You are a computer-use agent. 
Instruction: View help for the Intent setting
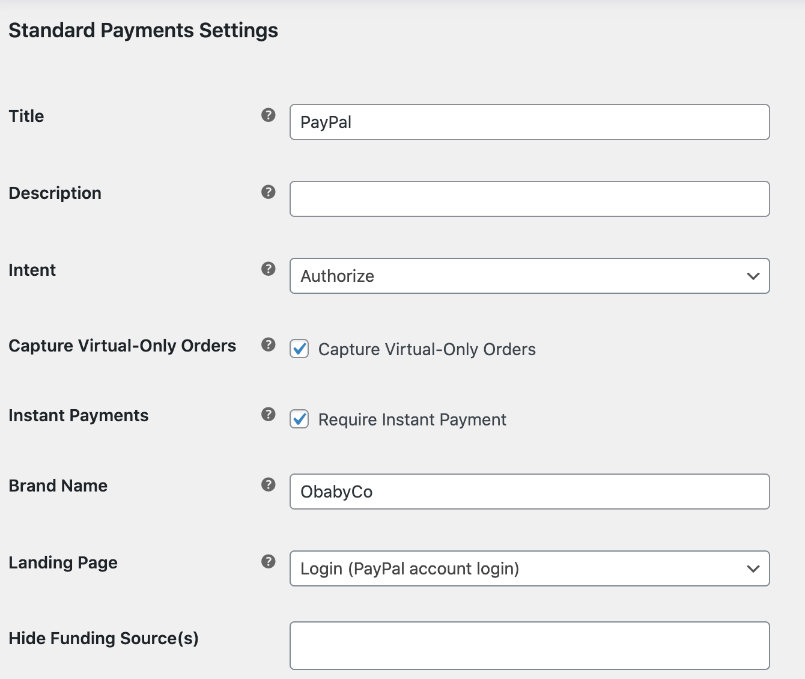[x=269, y=268]
